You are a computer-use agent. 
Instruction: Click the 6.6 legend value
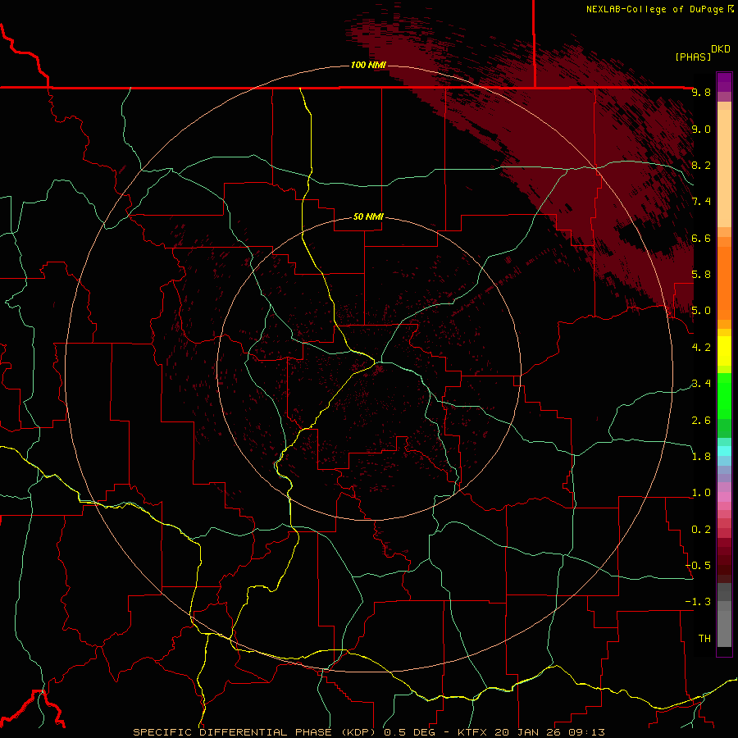[x=701, y=238]
